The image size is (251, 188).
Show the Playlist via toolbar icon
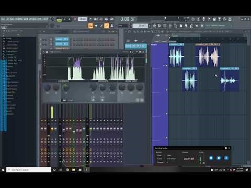point(154,26)
